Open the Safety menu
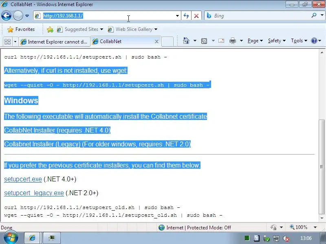 [277, 41]
